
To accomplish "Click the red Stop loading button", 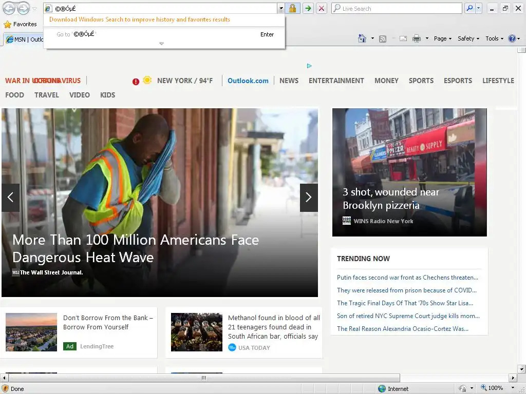I will click(x=322, y=8).
